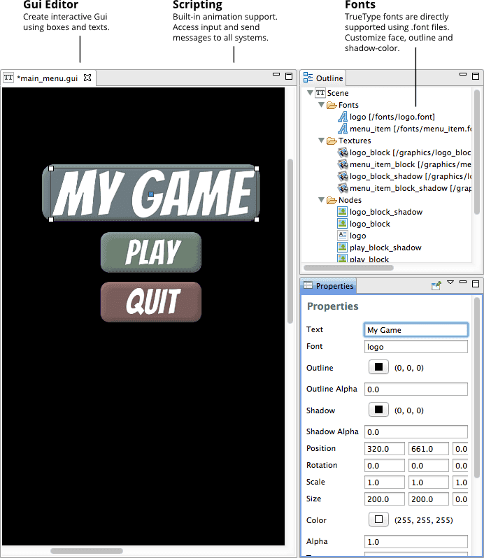
Task: Click the pin icon in Properties toolbar
Action: [x=436, y=285]
